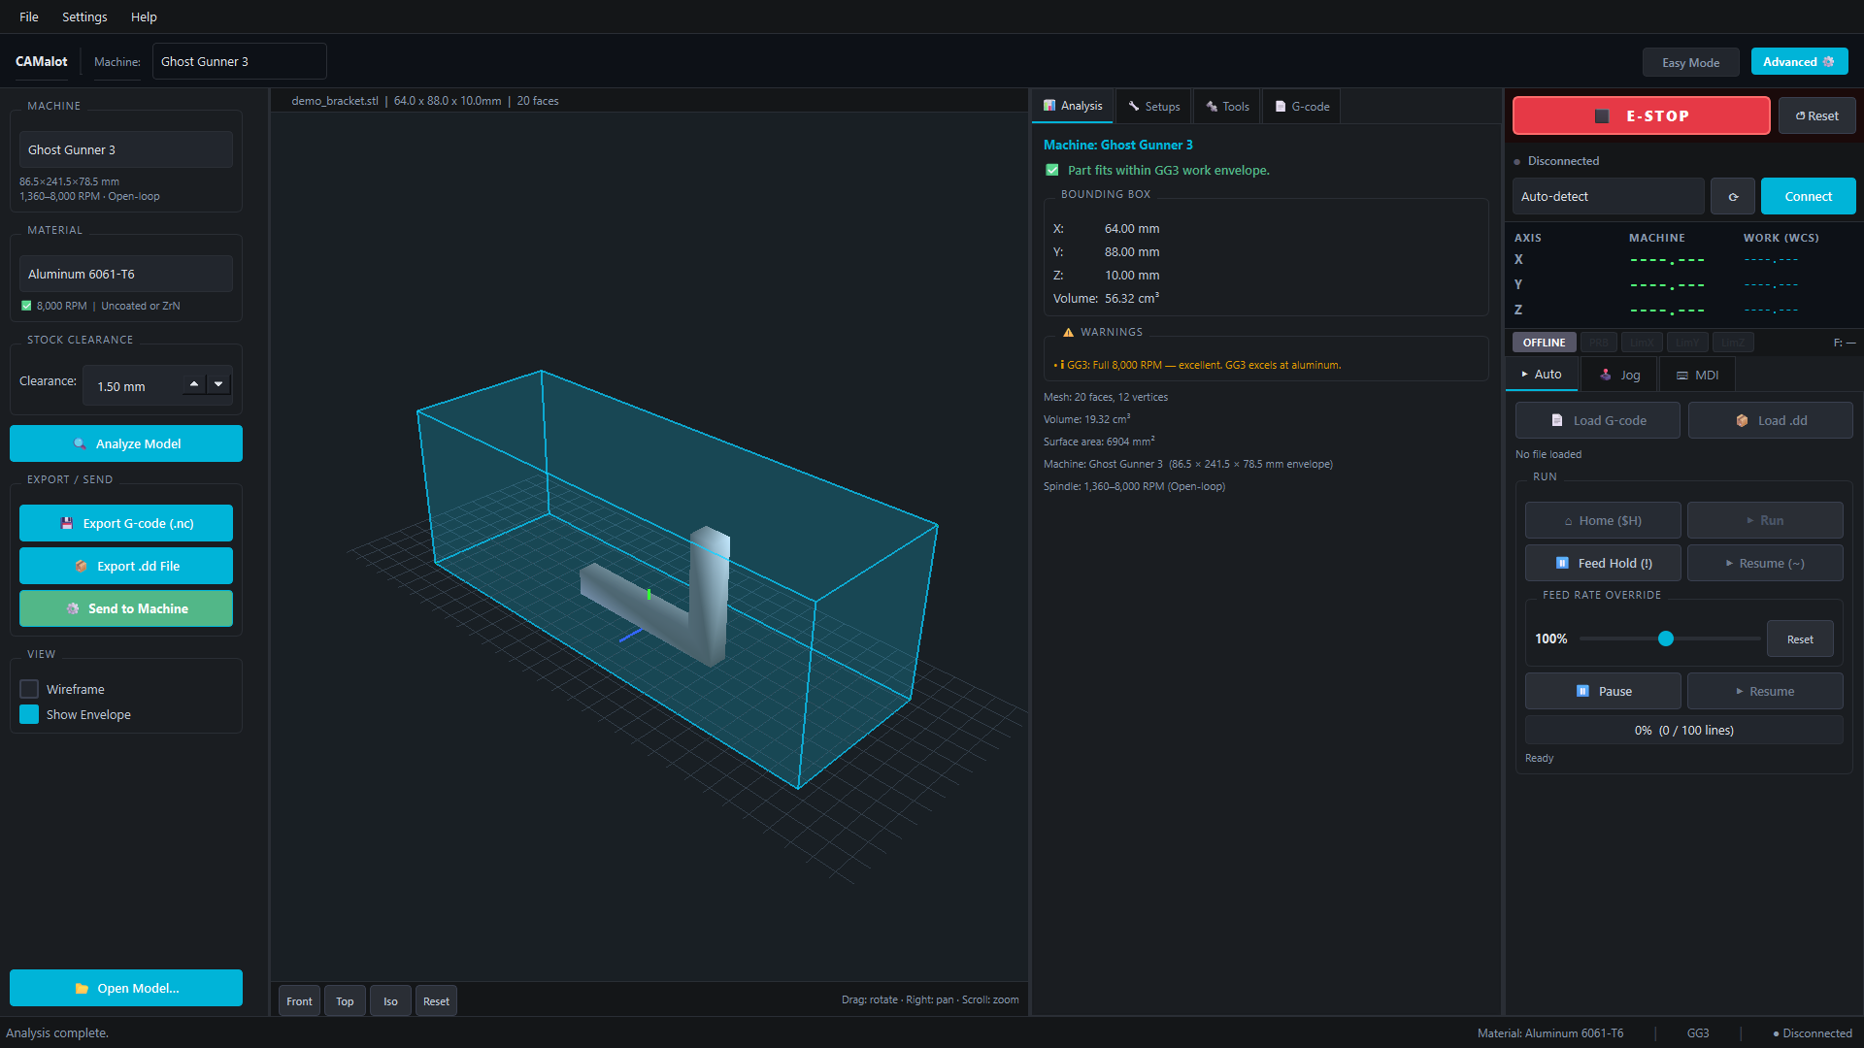Hit the E-STOP button
The height and width of the screenshot is (1048, 1864).
click(1641, 115)
